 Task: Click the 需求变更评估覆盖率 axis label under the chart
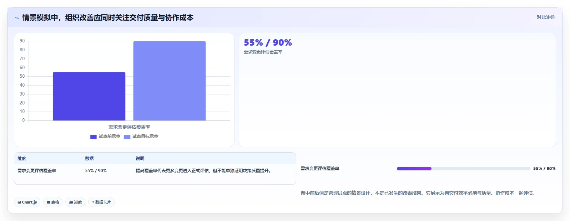[129, 127]
